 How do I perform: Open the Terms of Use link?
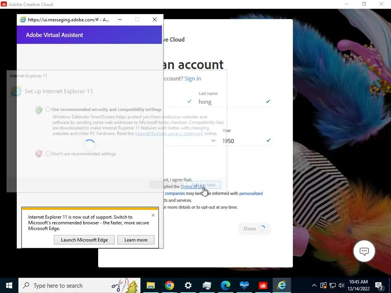[193, 186]
